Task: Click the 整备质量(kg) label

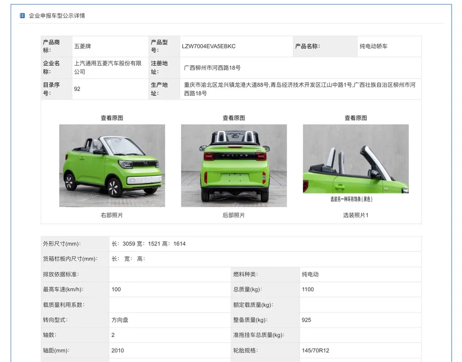Action: pyautogui.click(x=250, y=320)
